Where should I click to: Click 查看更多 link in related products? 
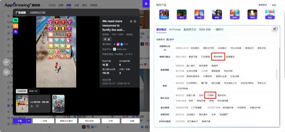[x=263, y=5]
